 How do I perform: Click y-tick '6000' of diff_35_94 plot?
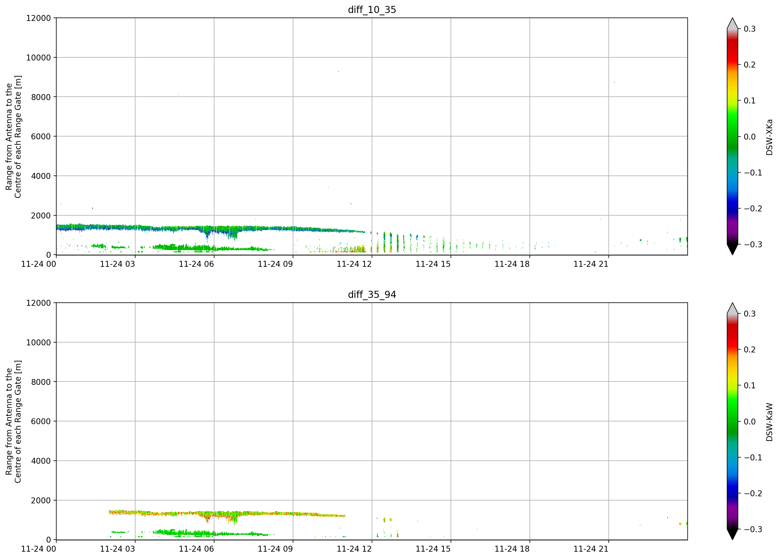(x=41, y=421)
